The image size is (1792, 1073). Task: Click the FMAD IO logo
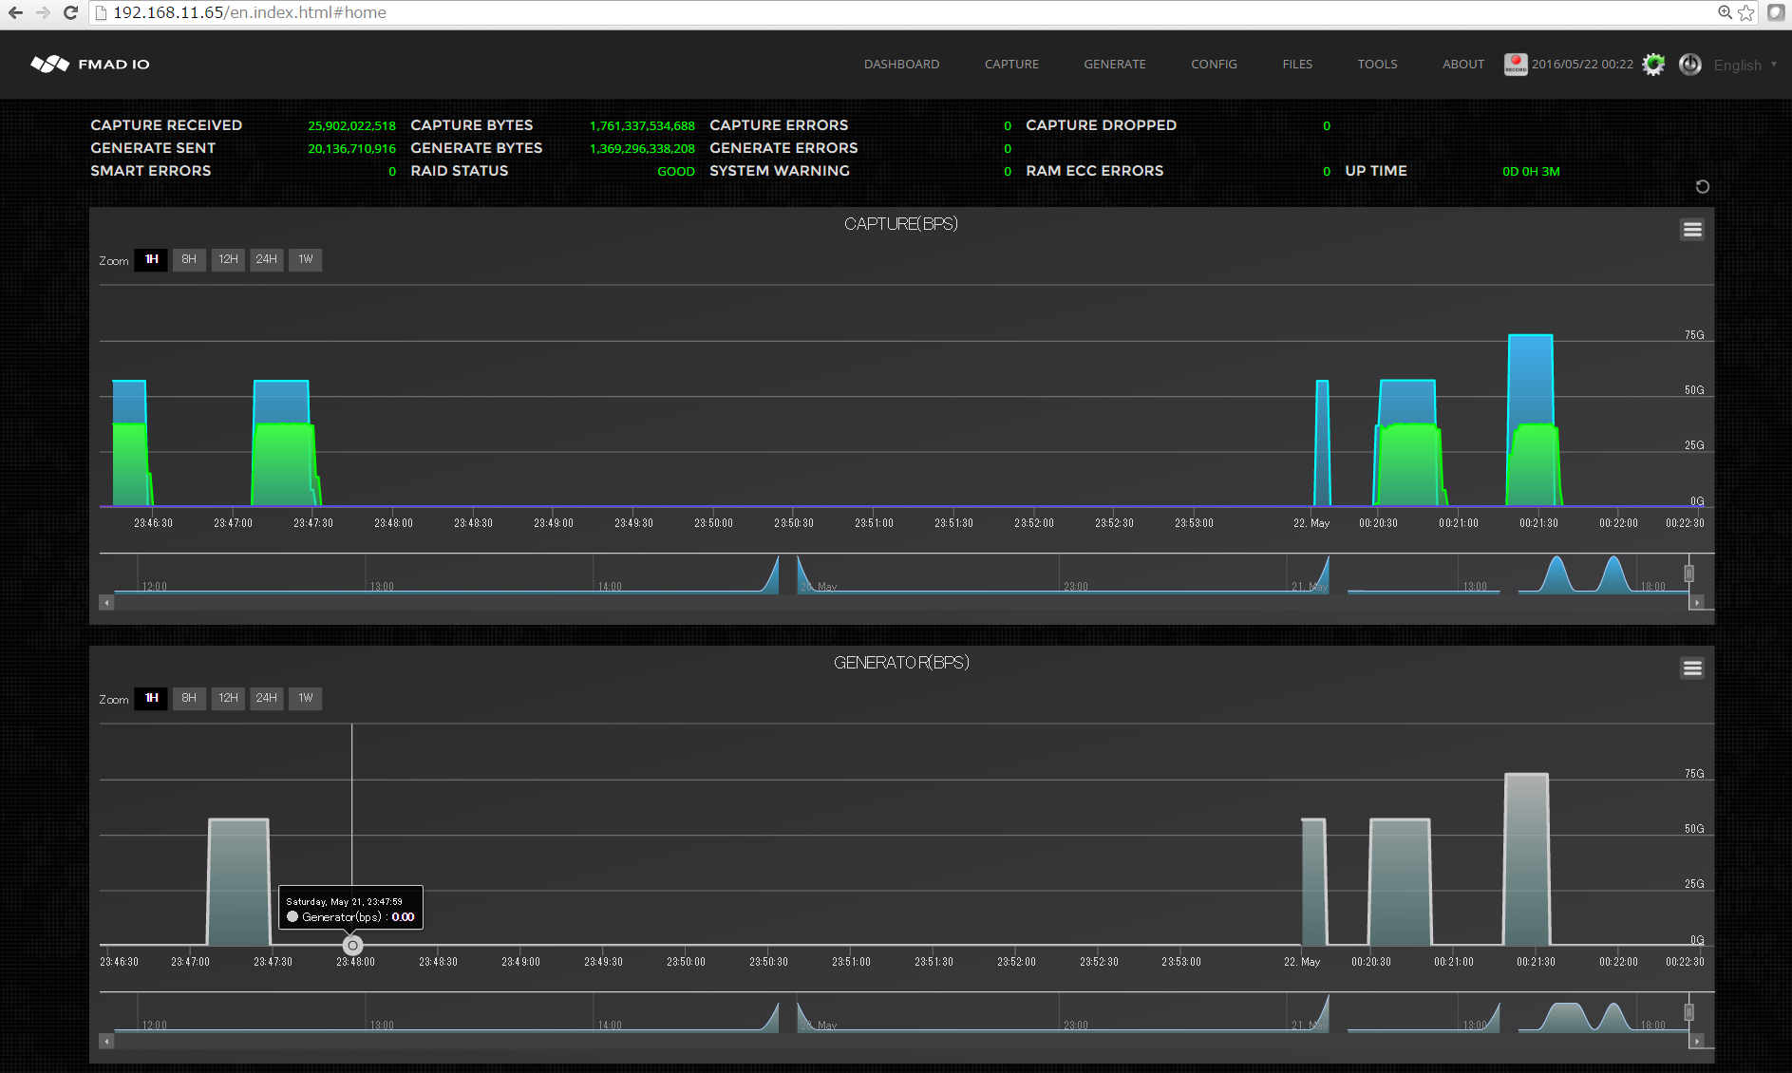pos(90,64)
